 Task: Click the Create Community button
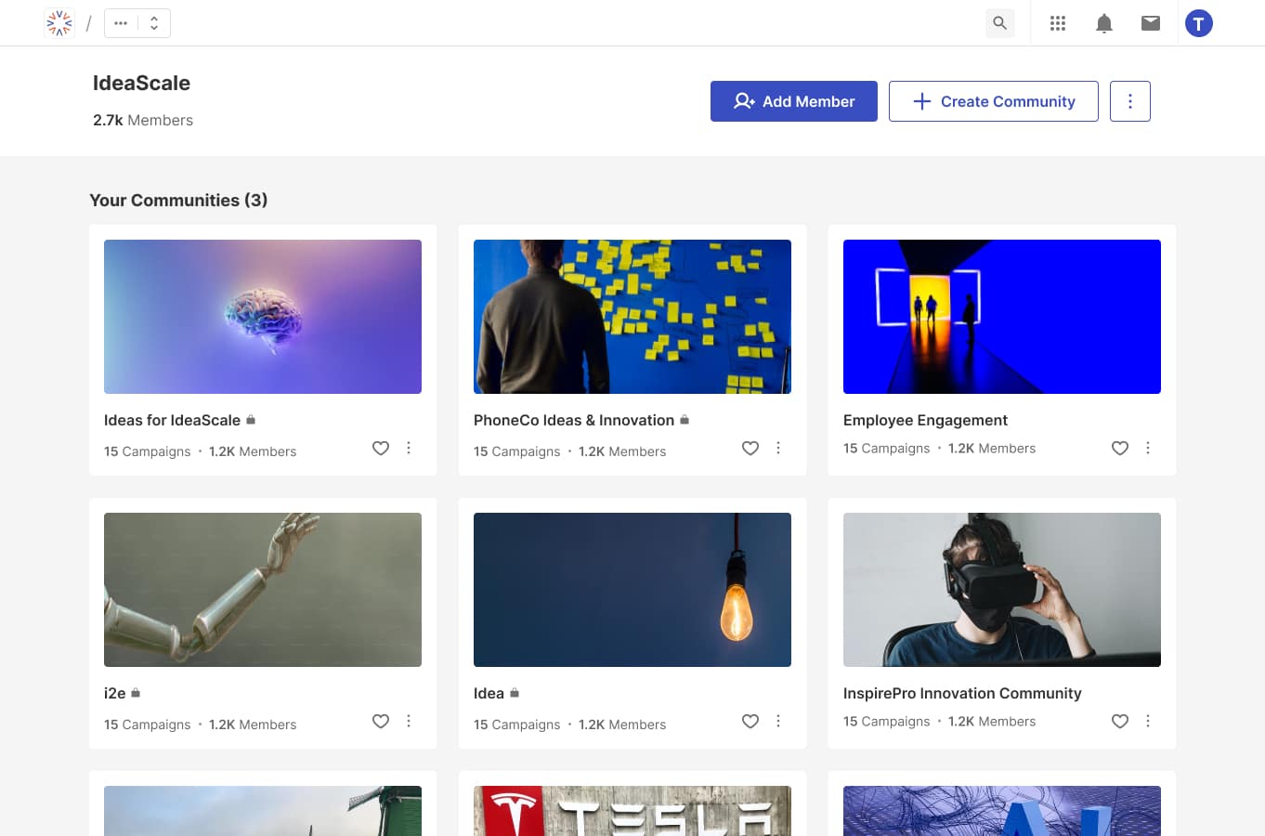pyautogui.click(x=993, y=101)
